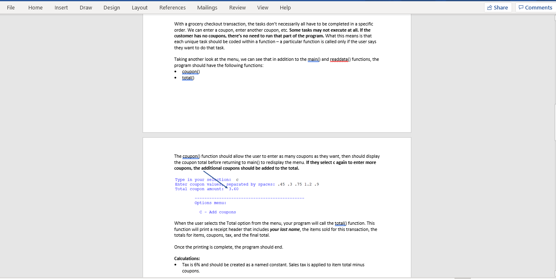Select the Mailings tab

click(207, 7)
